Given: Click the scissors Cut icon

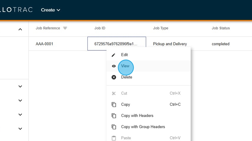Looking at the screenshot, I should pos(114,94).
